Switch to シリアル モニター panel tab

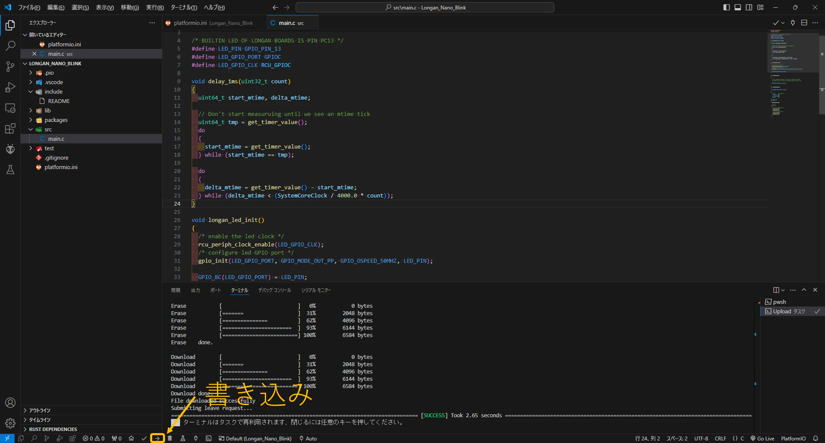316,290
